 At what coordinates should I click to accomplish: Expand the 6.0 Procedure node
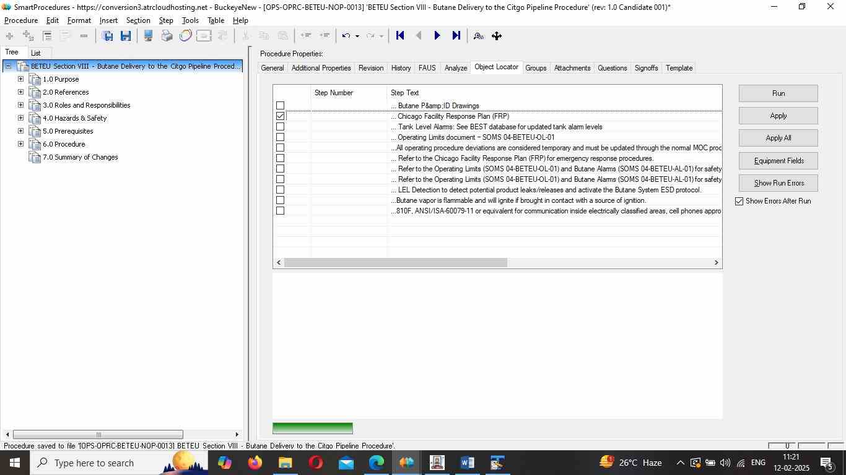(x=20, y=144)
